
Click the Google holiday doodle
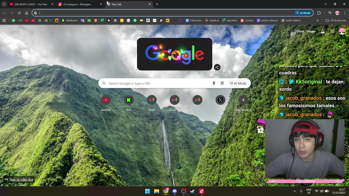coord(174,54)
